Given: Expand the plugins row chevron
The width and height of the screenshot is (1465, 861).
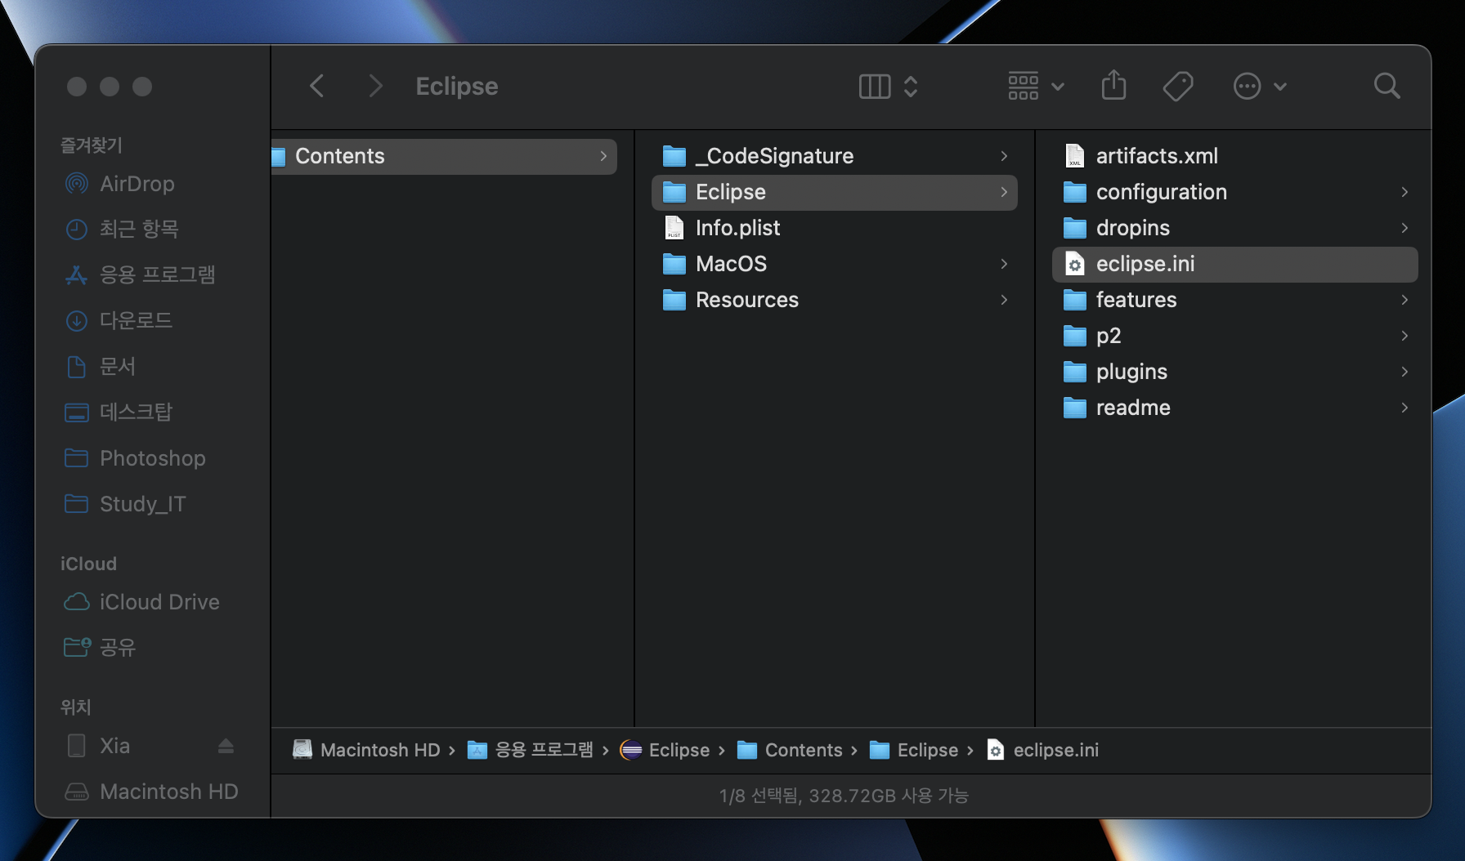Looking at the screenshot, I should pyautogui.click(x=1405, y=372).
